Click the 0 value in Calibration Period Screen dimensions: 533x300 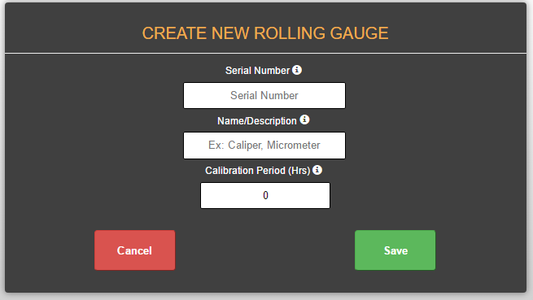[x=265, y=195]
